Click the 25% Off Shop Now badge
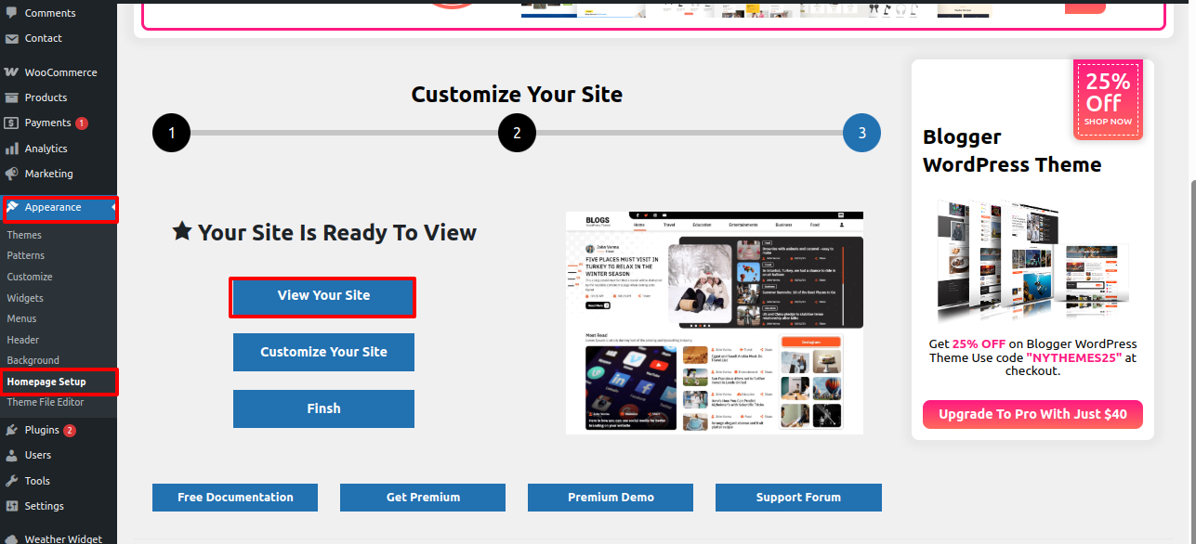This screenshot has width=1196, height=544. click(1108, 98)
